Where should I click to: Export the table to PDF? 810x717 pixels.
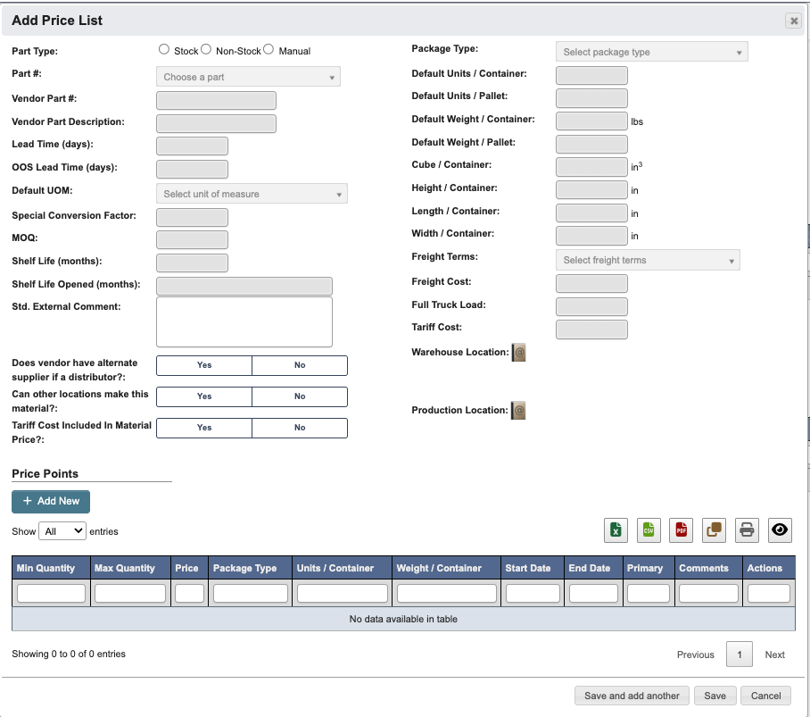681,529
